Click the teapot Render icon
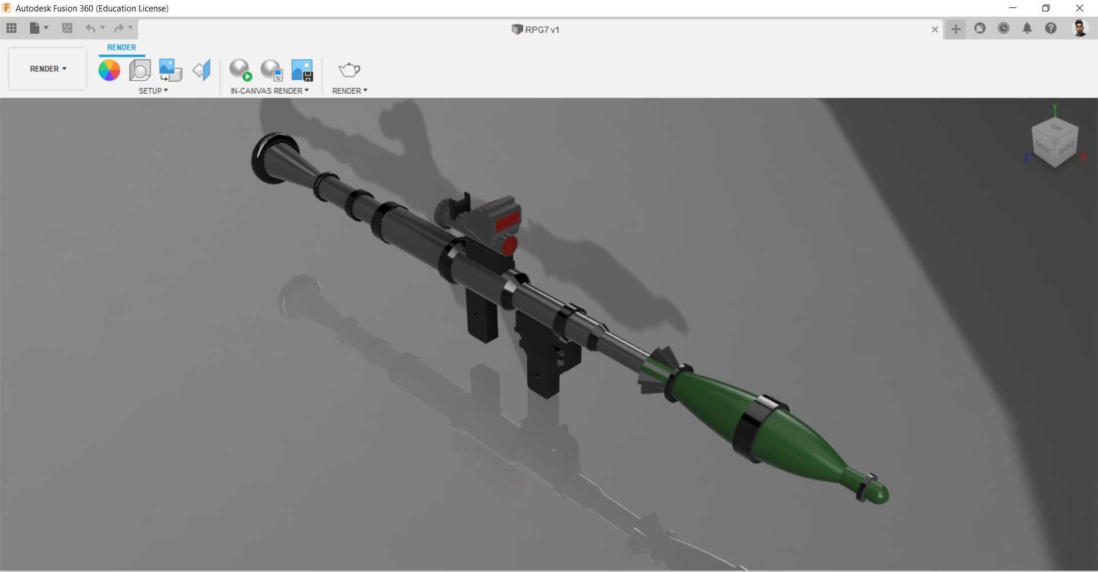1098x572 pixels. (x=349, y=70)
